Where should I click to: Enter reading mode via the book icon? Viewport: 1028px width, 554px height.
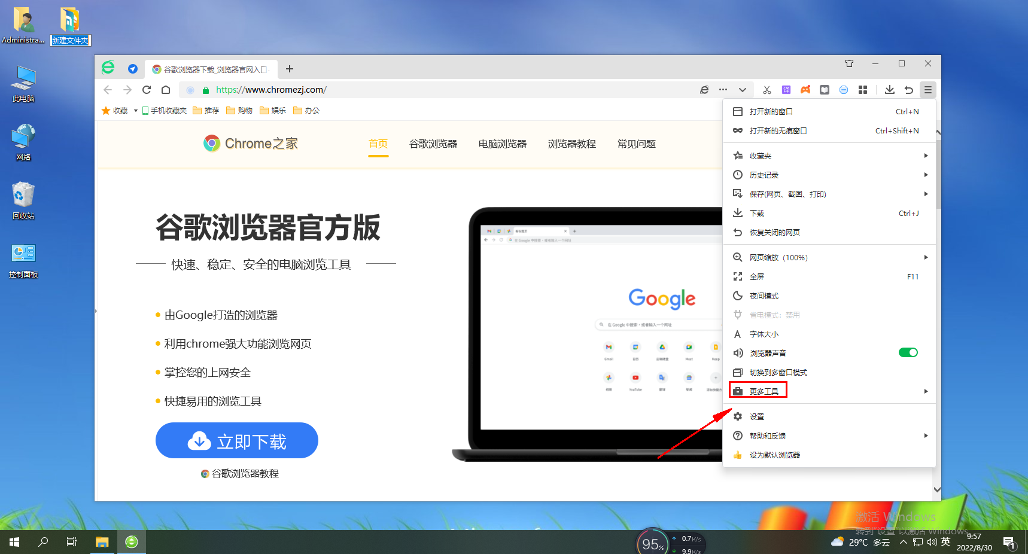click(x=824, y=90)
